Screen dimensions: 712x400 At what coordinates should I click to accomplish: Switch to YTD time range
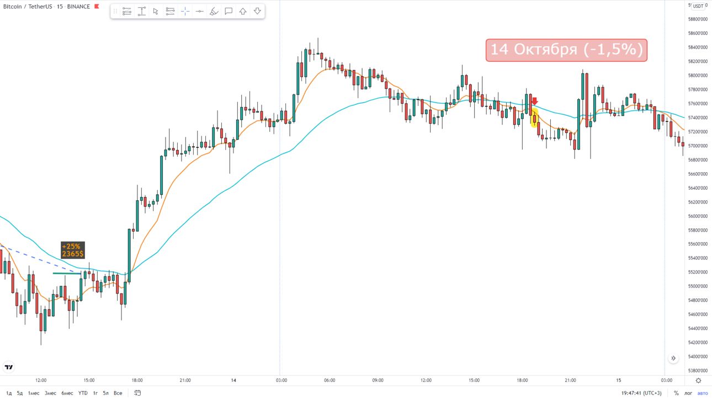tap(83, 393)
